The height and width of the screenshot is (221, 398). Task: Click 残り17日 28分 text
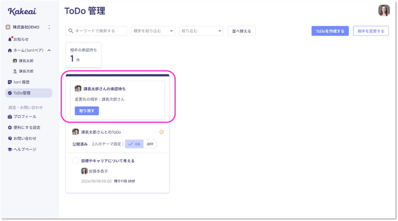124,181
